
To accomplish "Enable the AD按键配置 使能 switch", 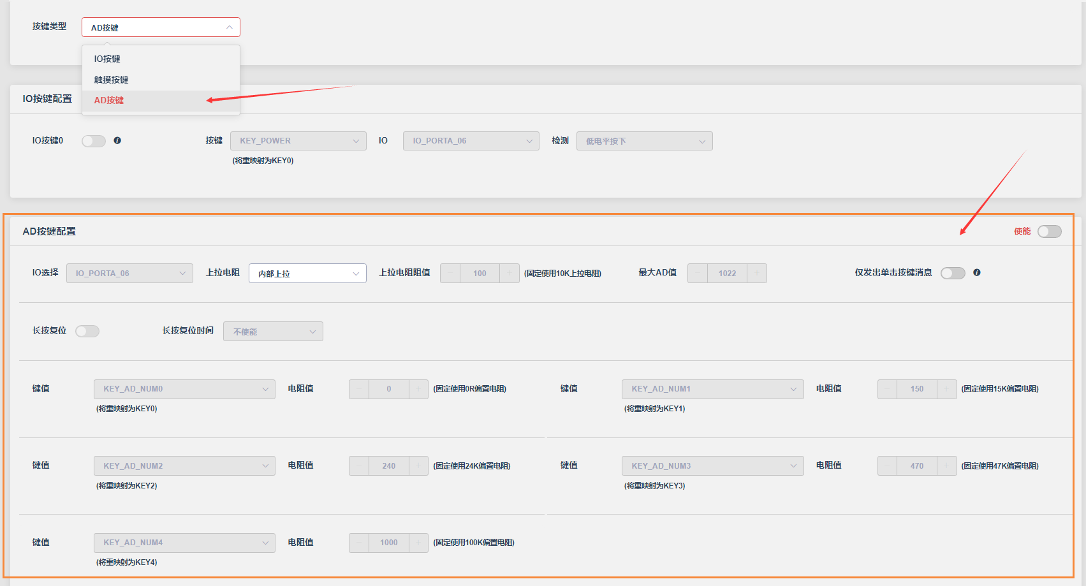I will click(x=1049, y=231).
